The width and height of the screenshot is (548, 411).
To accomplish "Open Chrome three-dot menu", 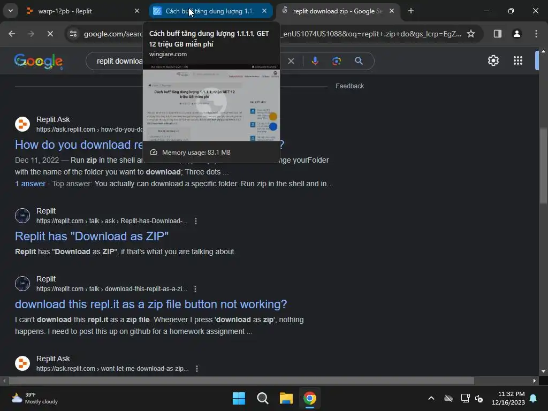I will (536, 34).
